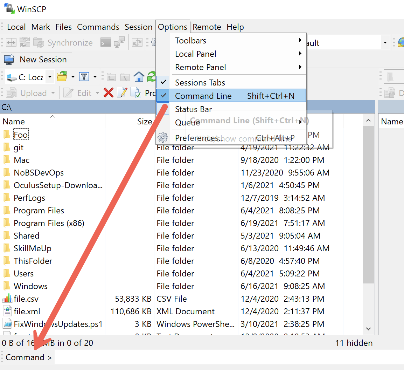404x370 pixels.
Task: Click the WinSCP title bar app icon
Action: click(x=9, y=8)
